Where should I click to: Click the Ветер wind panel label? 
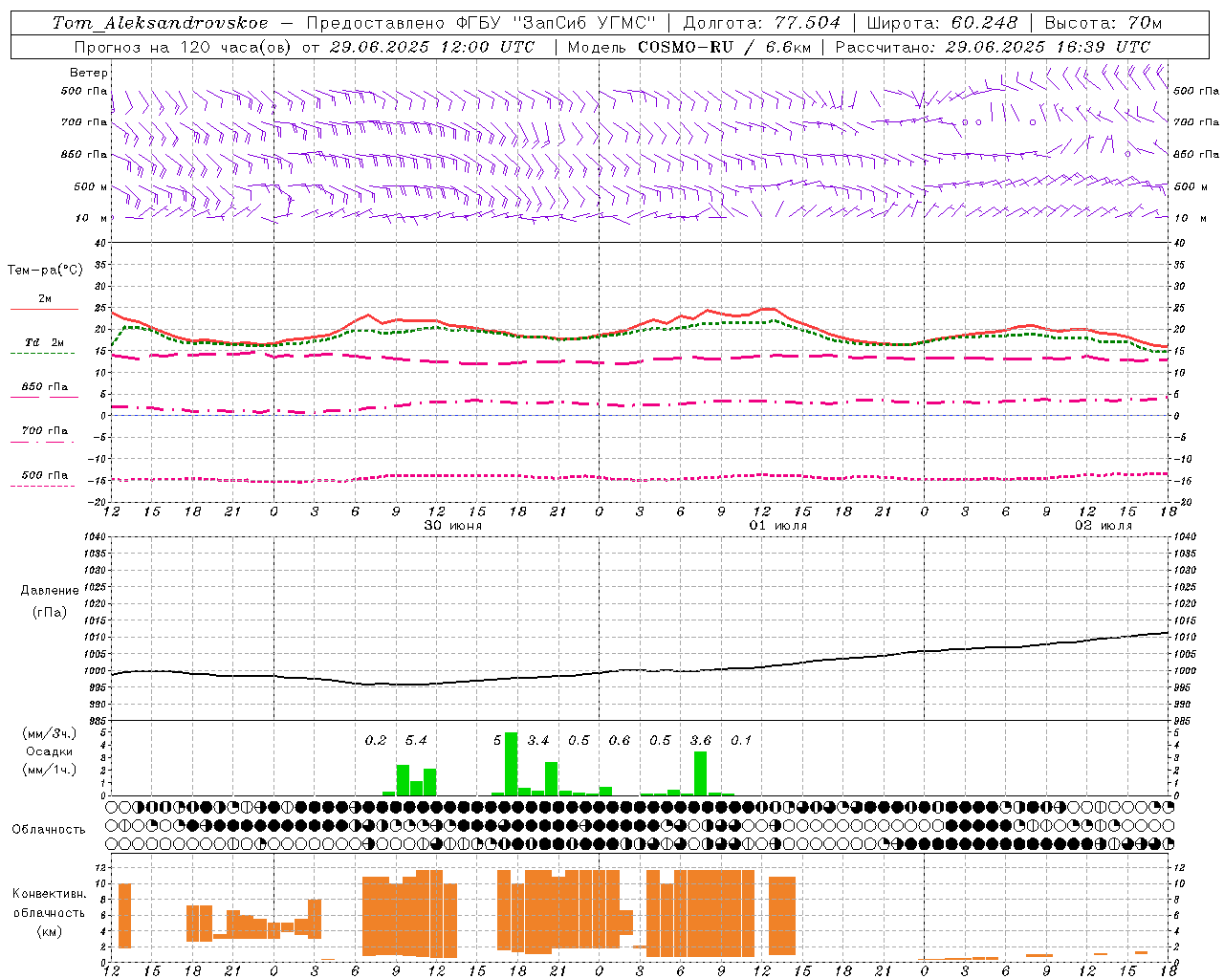click(x=89, y=73)
